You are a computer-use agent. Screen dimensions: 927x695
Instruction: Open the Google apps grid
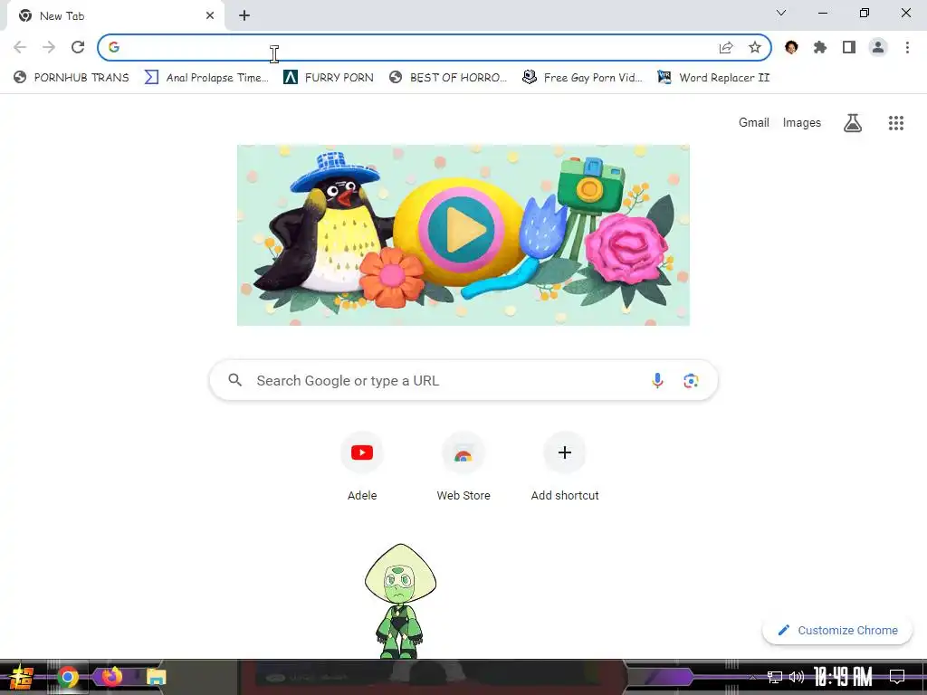895,123
